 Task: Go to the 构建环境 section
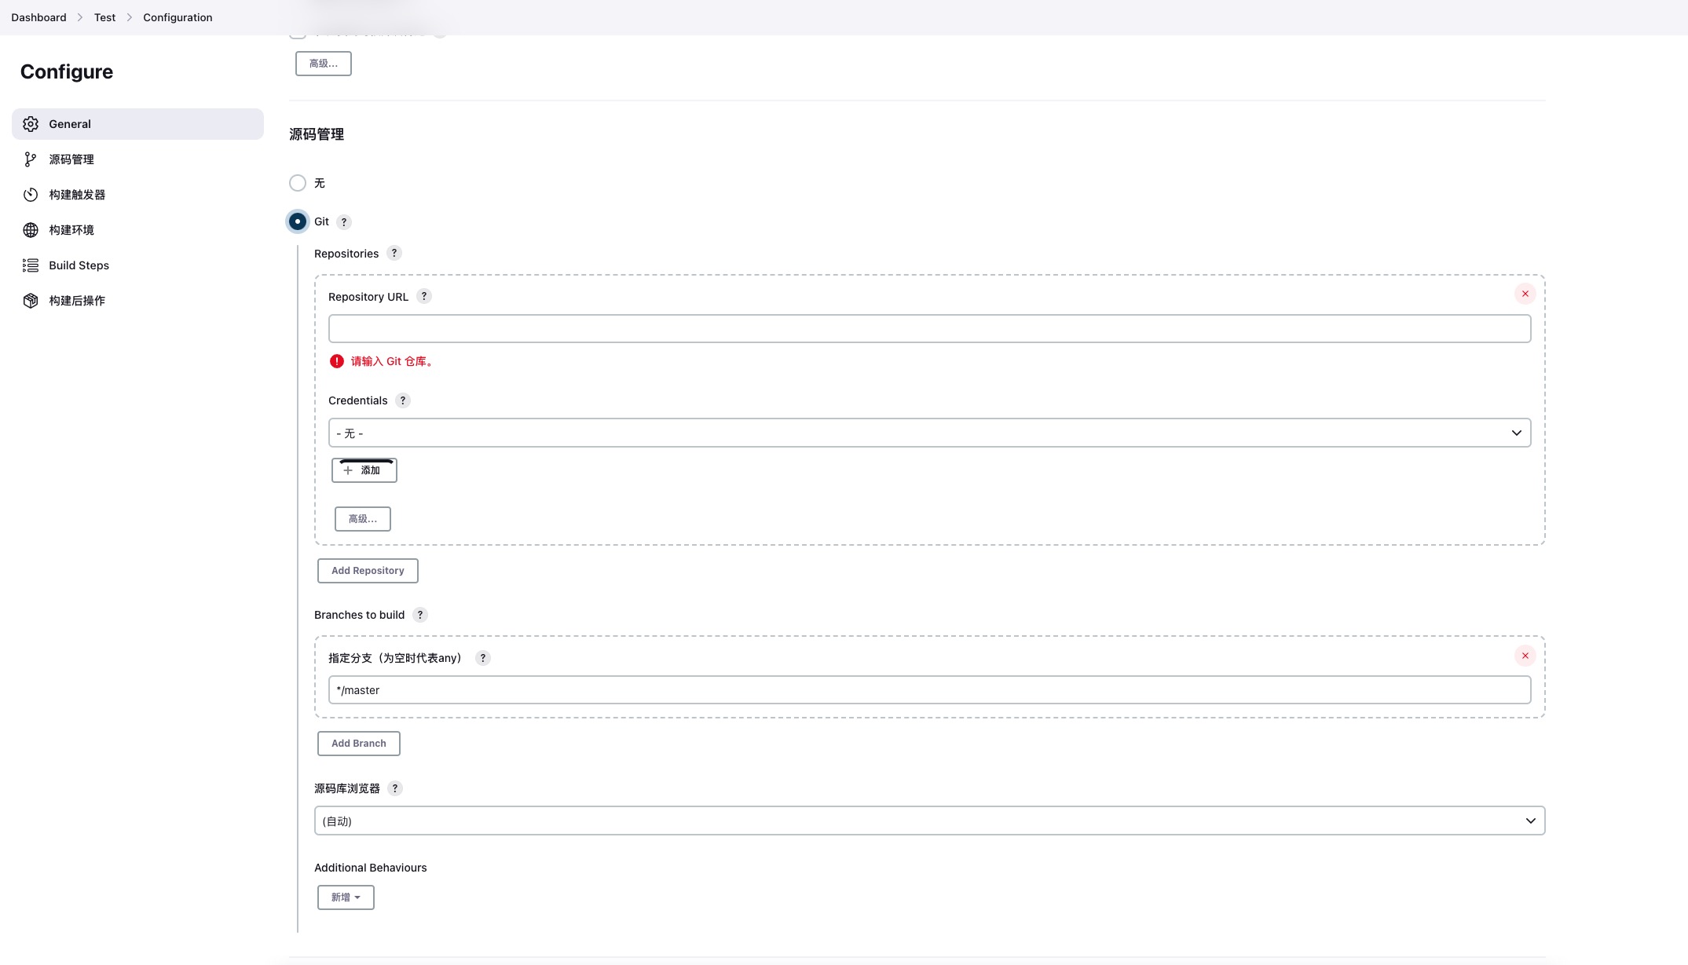click(x=137, y=230)
